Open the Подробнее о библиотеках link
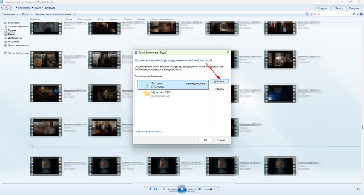The width and height of the screenshot is (364, 195). pos(149,132)
